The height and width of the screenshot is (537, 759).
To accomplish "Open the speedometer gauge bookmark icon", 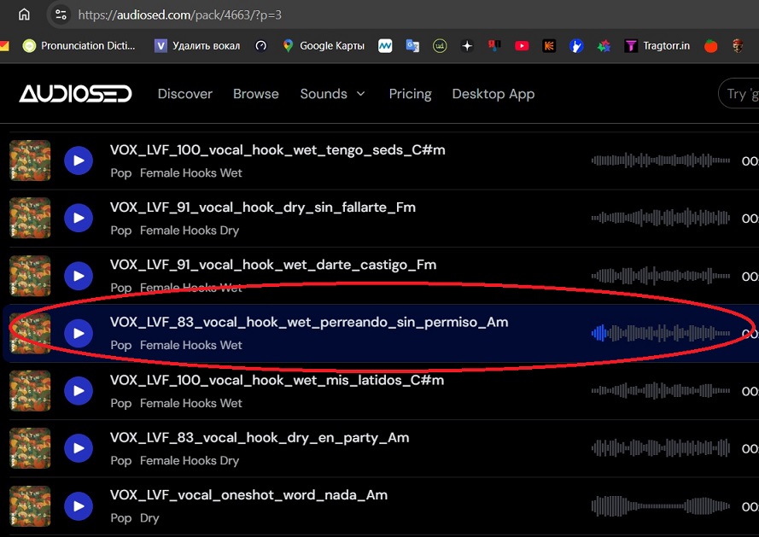I will 261,45.
